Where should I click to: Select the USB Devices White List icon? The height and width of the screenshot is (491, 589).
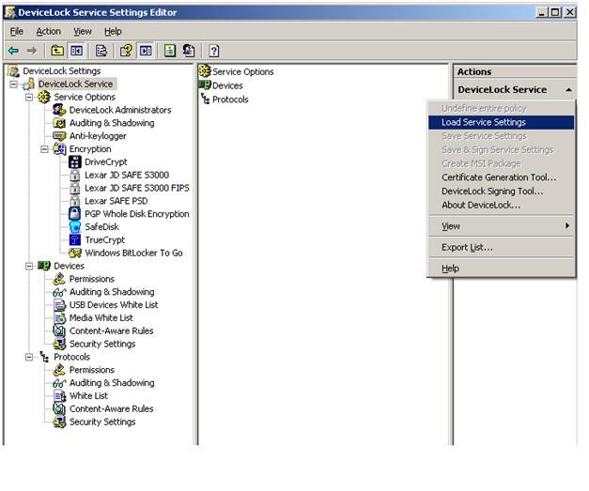(x=59, y=305)
